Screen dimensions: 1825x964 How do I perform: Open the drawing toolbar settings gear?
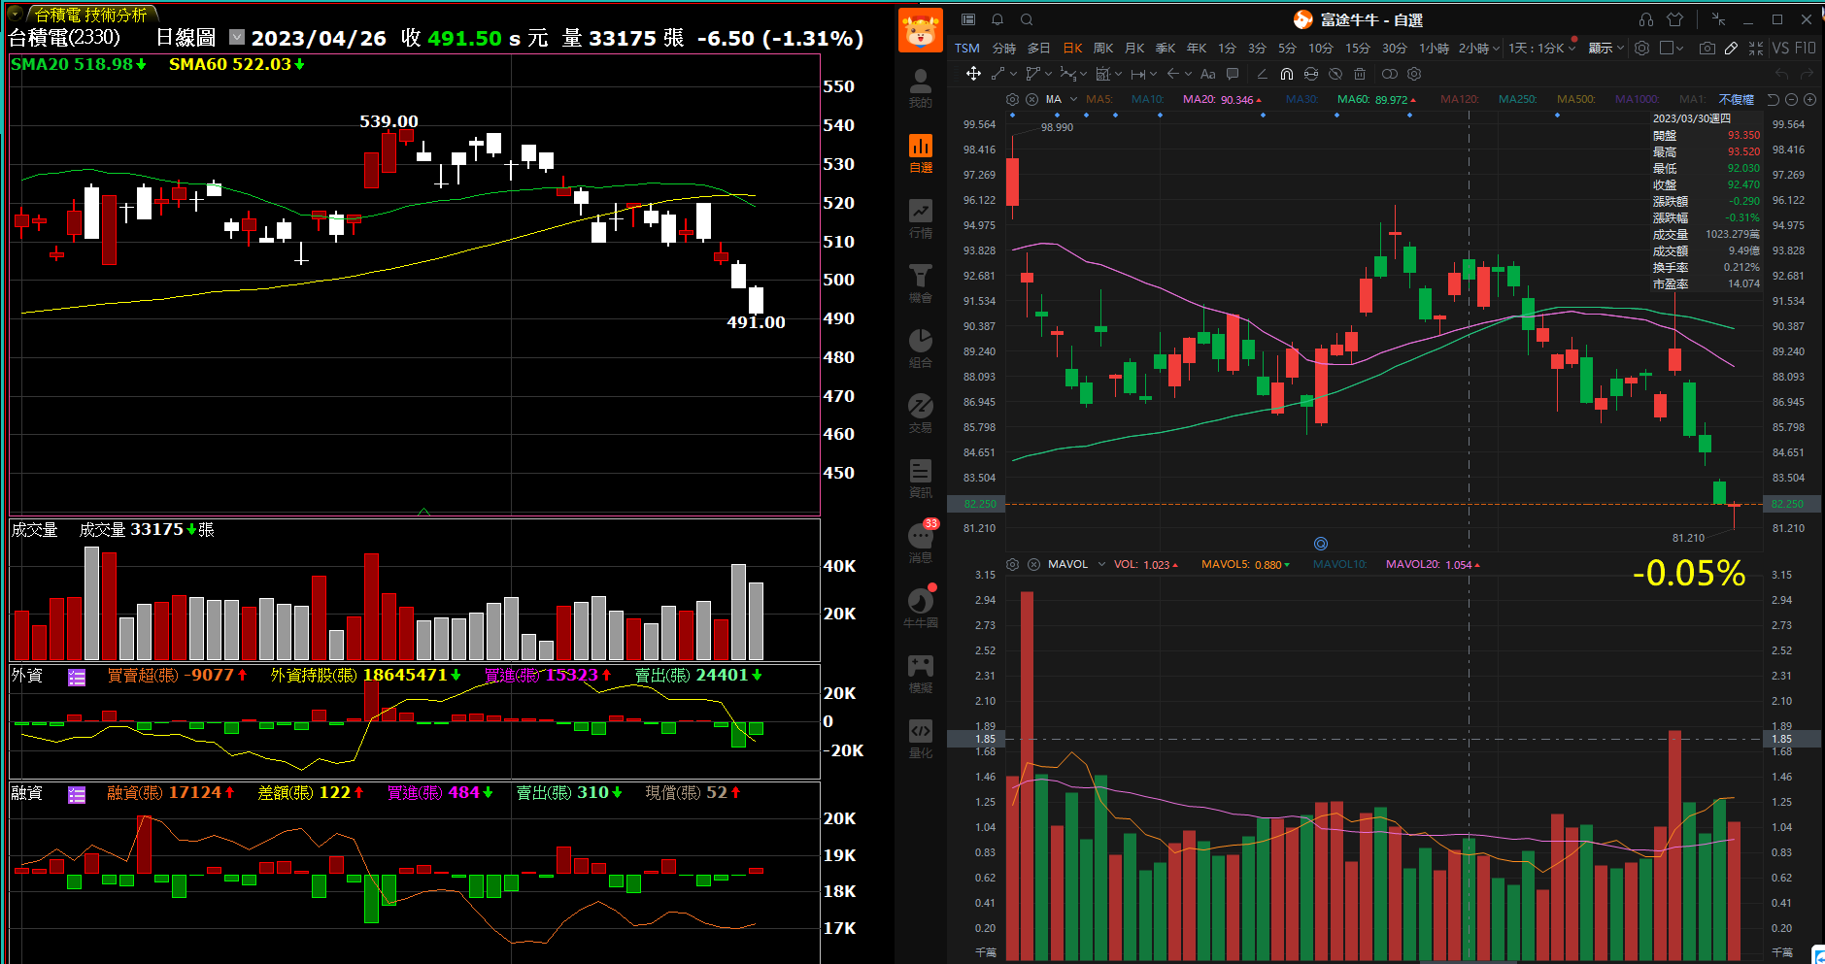click(1414, 74)
